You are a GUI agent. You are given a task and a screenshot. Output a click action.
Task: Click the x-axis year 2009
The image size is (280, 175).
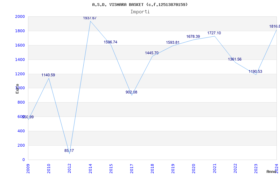tap(28, 169)
